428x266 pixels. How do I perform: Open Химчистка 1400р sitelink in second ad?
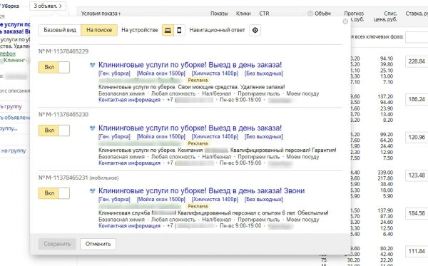coord(215,136)
